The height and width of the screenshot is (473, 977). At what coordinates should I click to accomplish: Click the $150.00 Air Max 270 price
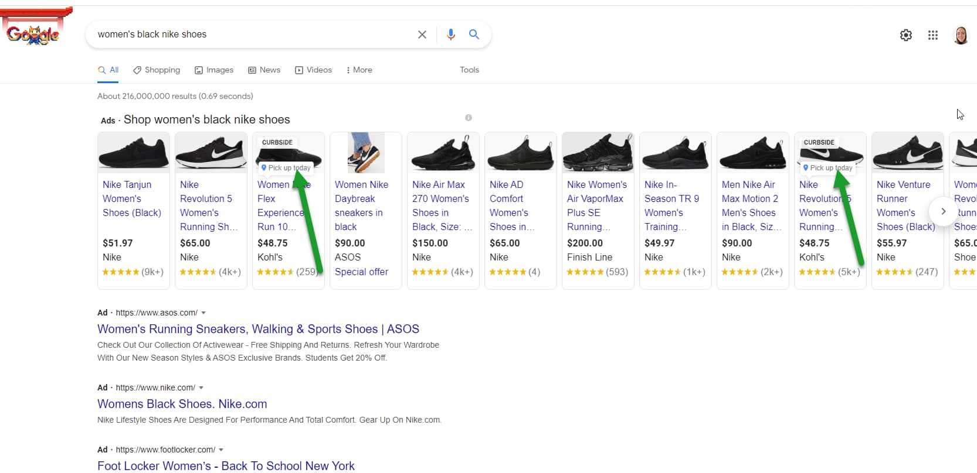pyautogui.click(x=430, y=243)
